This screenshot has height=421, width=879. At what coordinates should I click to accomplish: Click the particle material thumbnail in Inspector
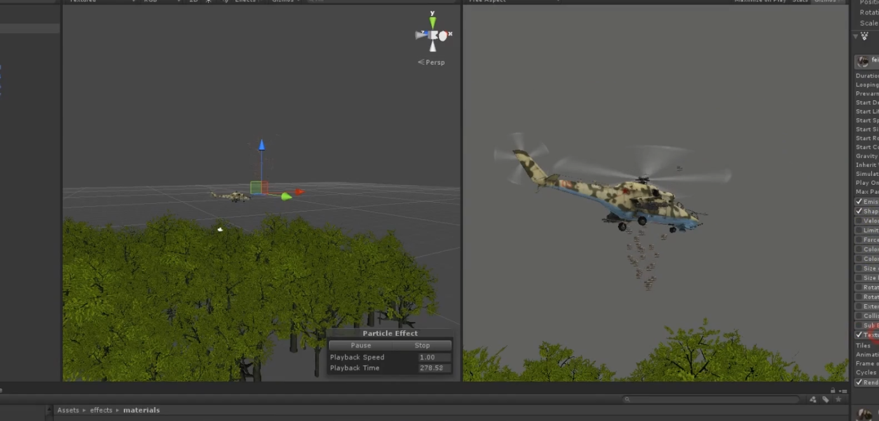tap(862, 62)
